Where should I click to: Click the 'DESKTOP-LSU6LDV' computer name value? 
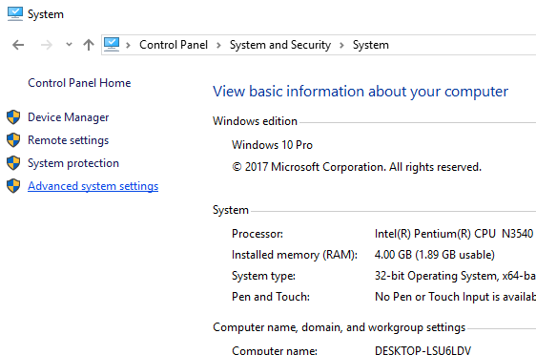tap(423, 350)
